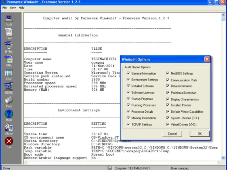Toggle Software Licenses checkbox
The image size is (227, 170).
(128, 92)
